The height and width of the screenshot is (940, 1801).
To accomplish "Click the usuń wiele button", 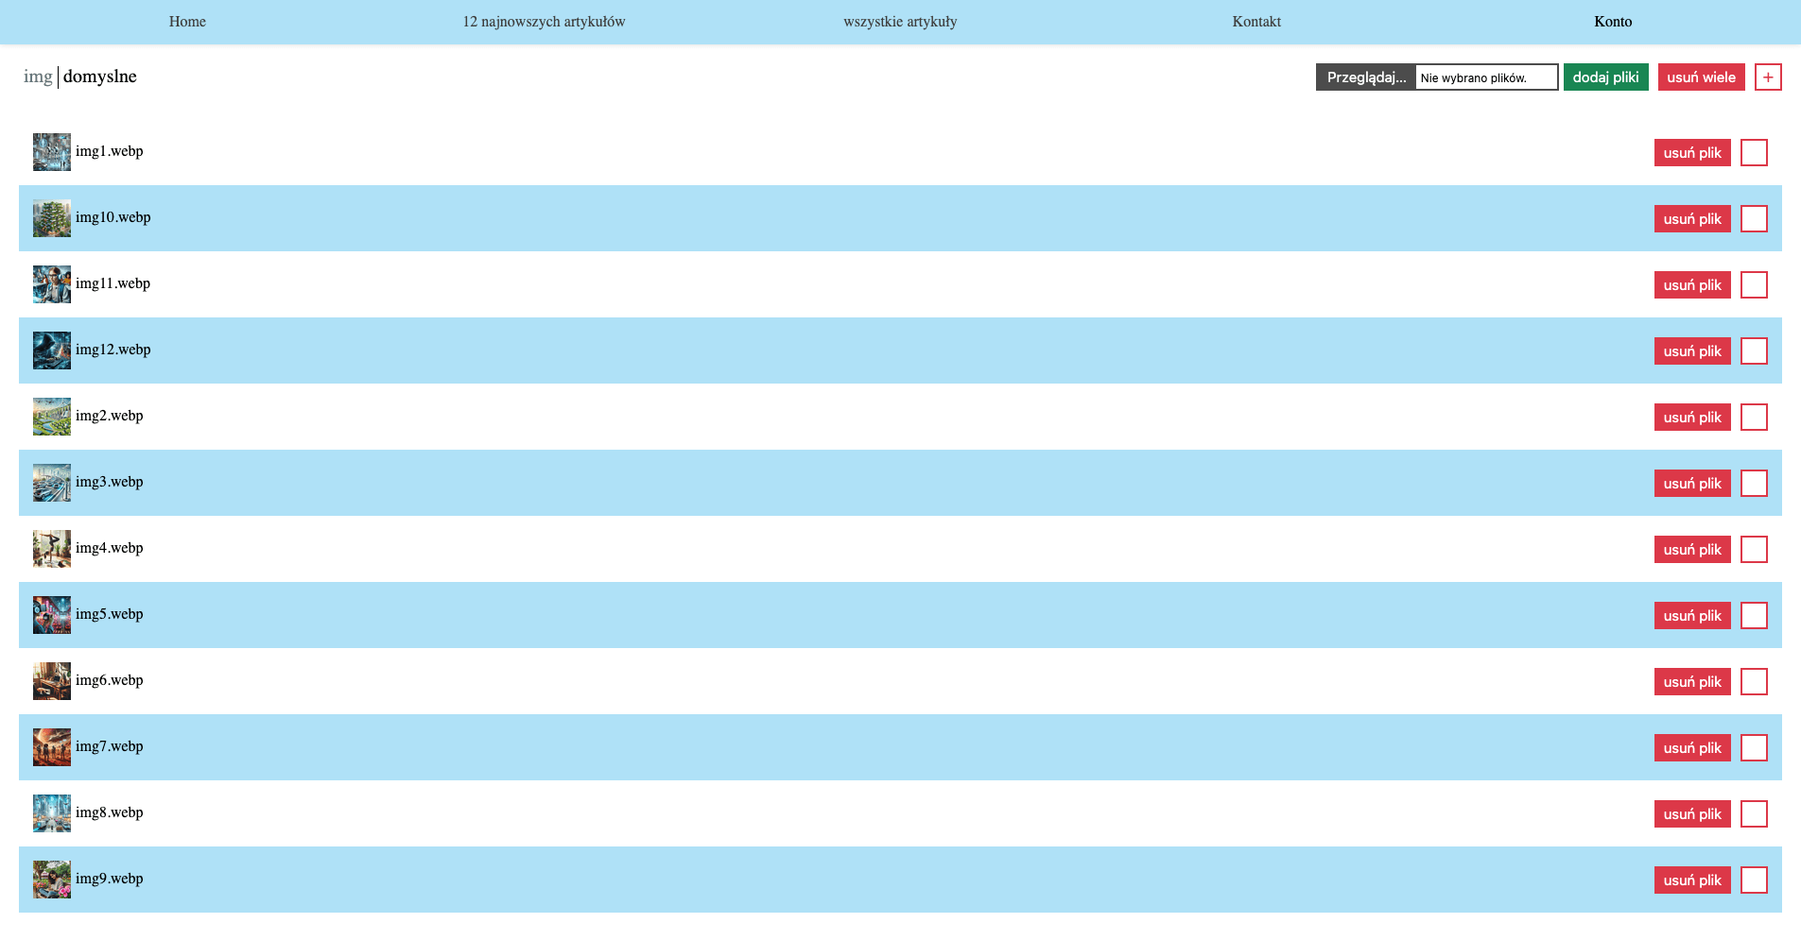I will [x=1701, y=77].
